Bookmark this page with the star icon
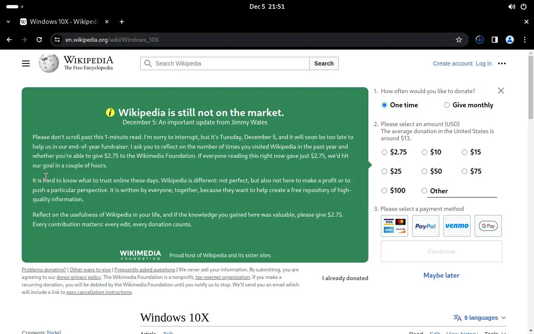Screen dimensions: 534x334 [459, 40]
